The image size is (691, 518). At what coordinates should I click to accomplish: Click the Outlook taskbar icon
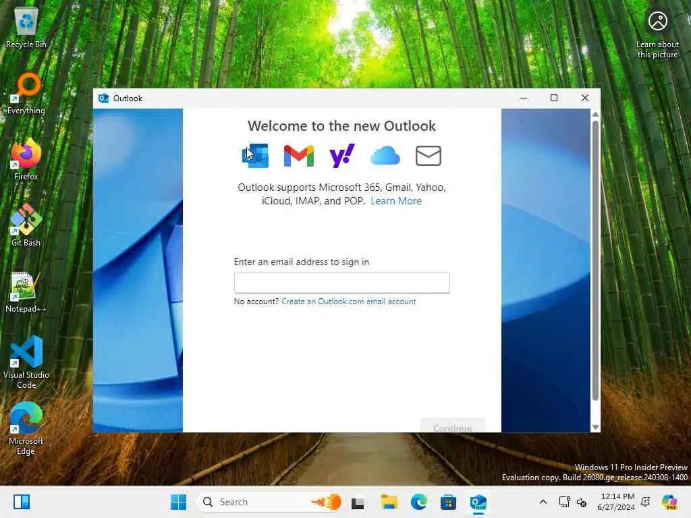pyautogui.click(x=478, y=502)
